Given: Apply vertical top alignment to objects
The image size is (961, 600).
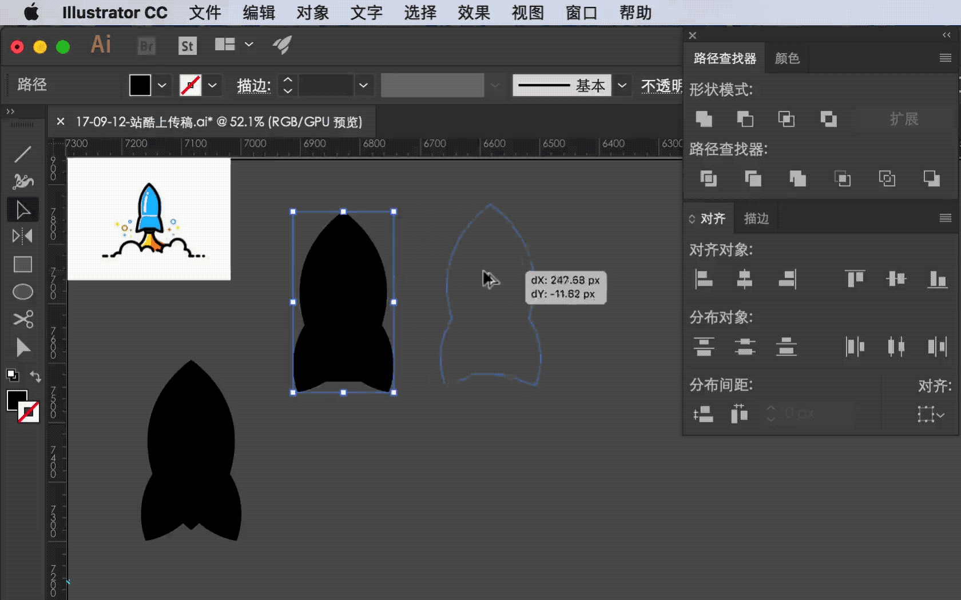Looking at the screenshot, I should point(854,279).
